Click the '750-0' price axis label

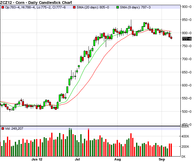click(187, 46)
